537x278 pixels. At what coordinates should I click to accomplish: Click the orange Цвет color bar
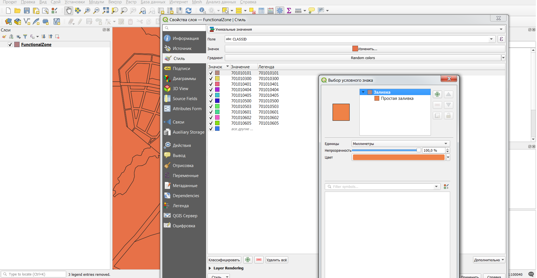click(398, 158)
